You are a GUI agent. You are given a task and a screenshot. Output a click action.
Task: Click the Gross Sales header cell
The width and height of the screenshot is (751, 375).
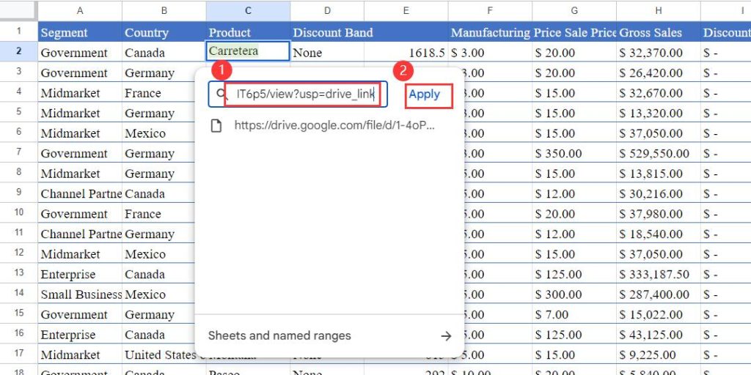(x=658, y=32)
